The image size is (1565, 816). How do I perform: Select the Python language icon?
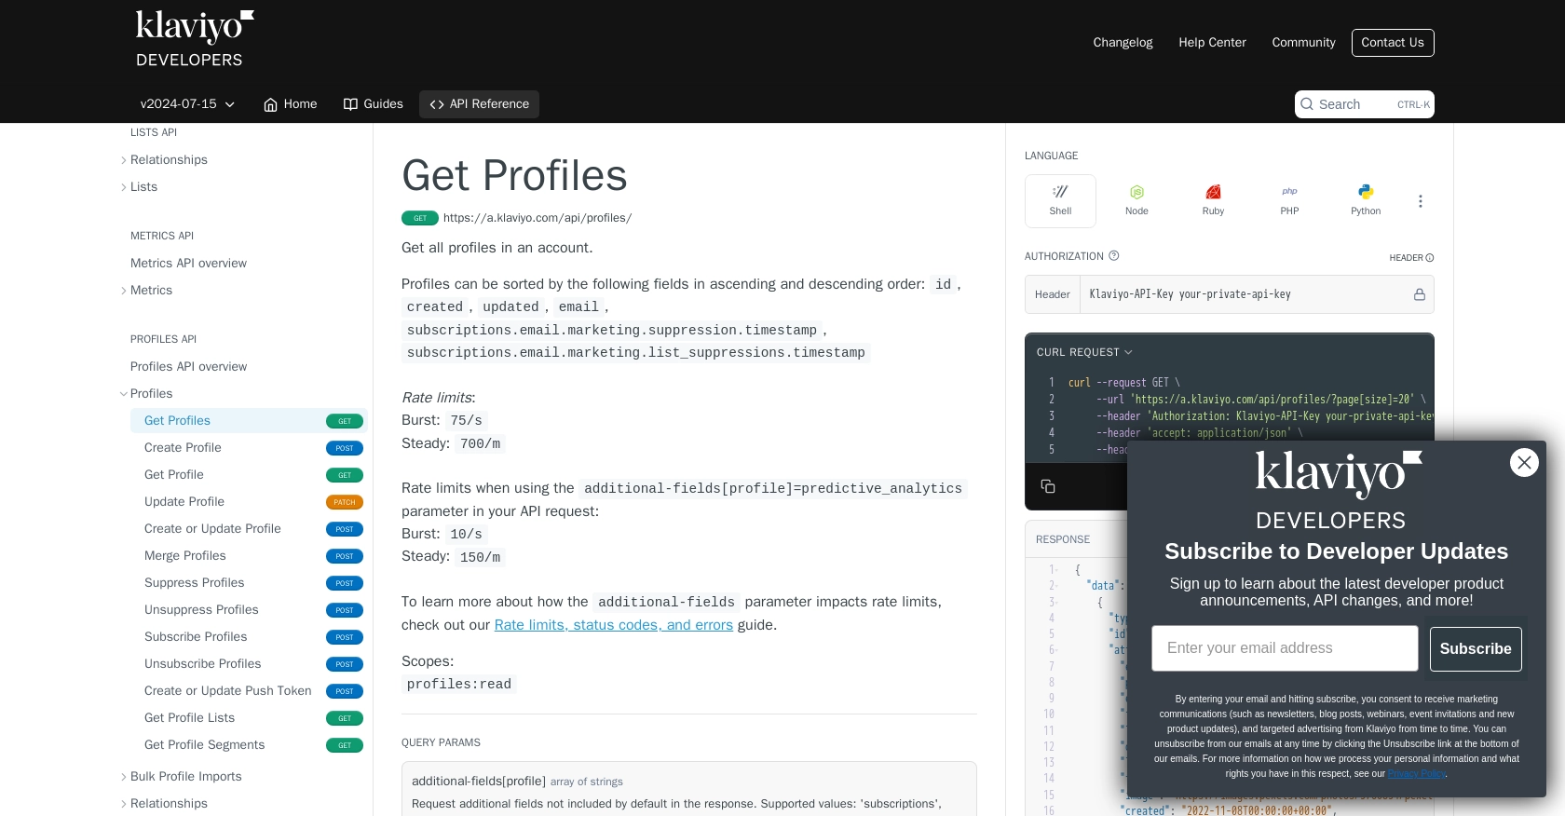(1366, 200)
